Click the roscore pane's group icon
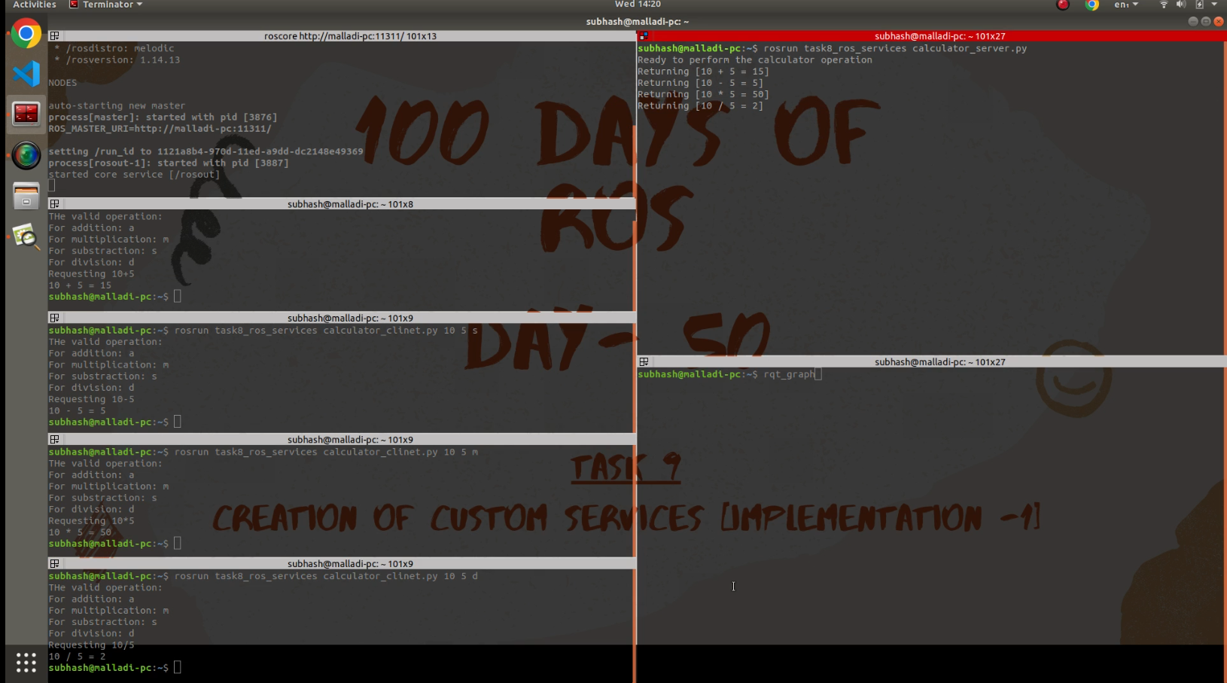Viewport: 1227px width, 683px height. point(54,36)
